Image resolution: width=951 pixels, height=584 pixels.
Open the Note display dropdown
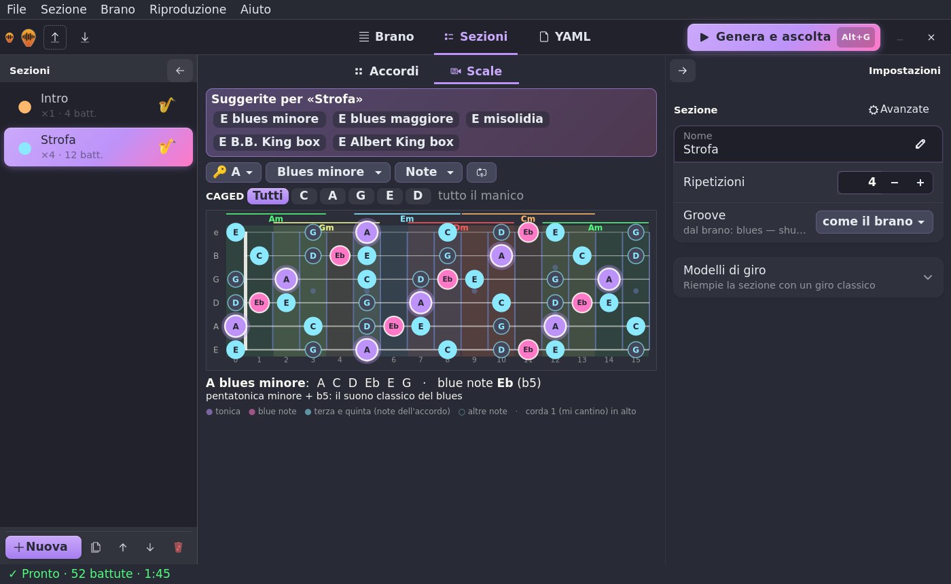(x=429, y=172)
